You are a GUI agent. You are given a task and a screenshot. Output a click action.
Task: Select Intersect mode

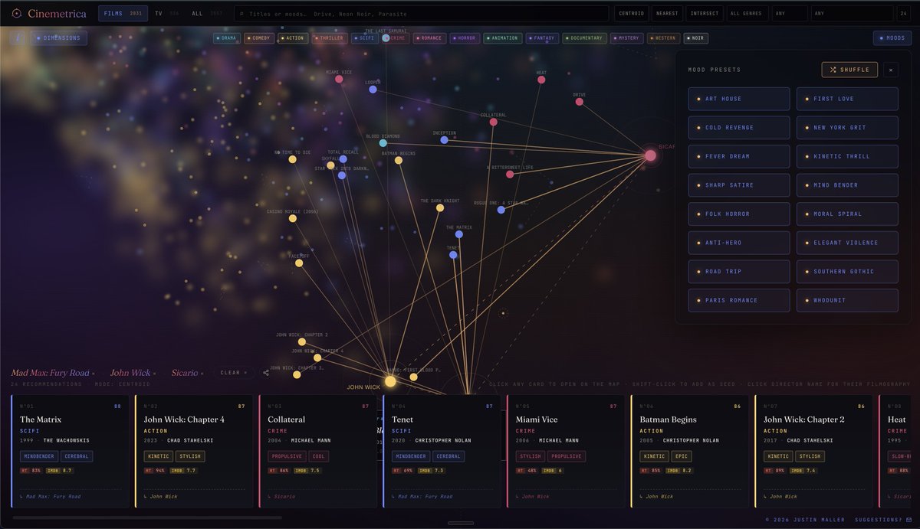705,13
